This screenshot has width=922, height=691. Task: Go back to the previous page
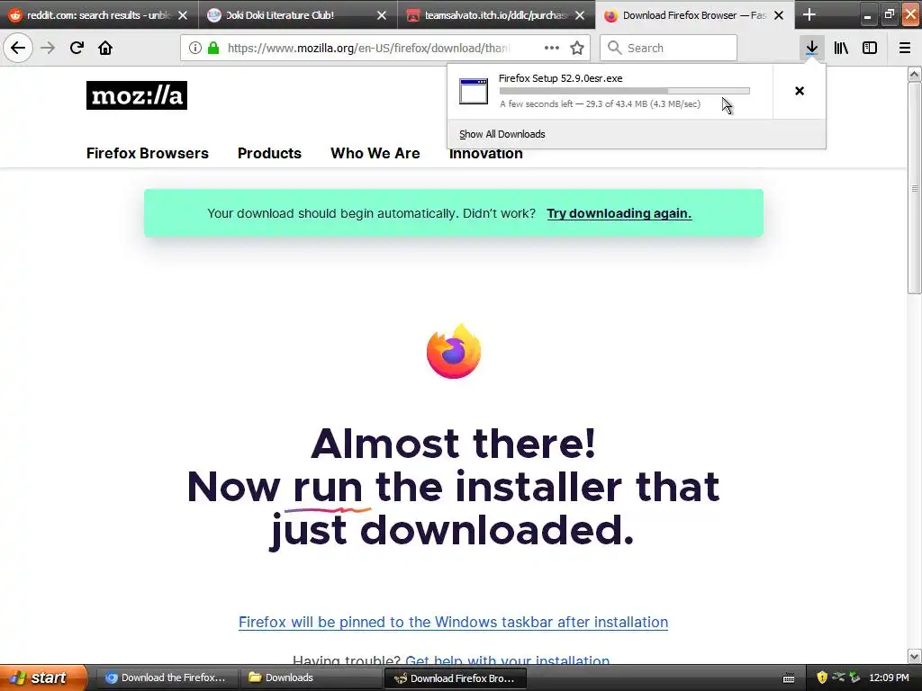(18, 48)
